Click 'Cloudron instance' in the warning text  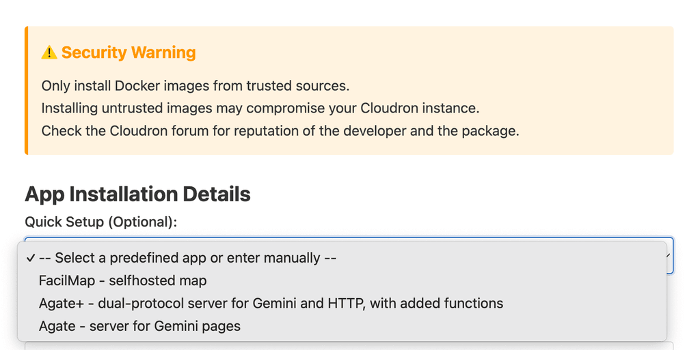tap(420, 108)
